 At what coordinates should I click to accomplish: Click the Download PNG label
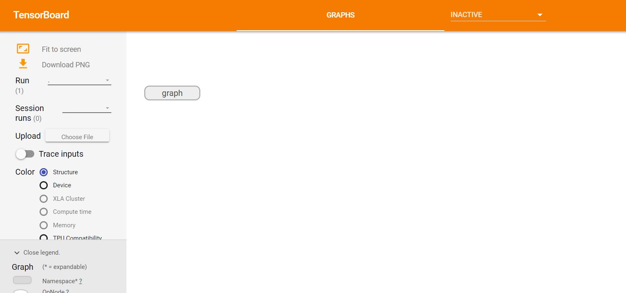point(66,64)
